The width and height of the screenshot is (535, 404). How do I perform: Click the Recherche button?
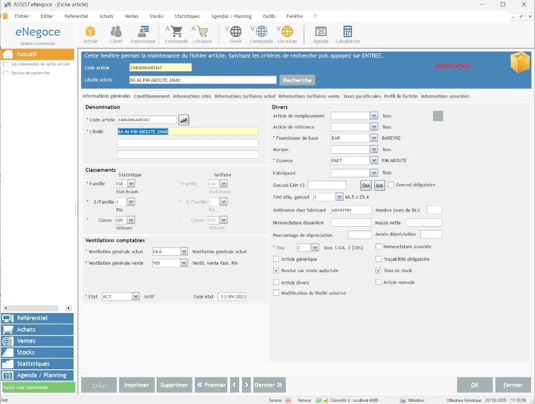(297, 80)
